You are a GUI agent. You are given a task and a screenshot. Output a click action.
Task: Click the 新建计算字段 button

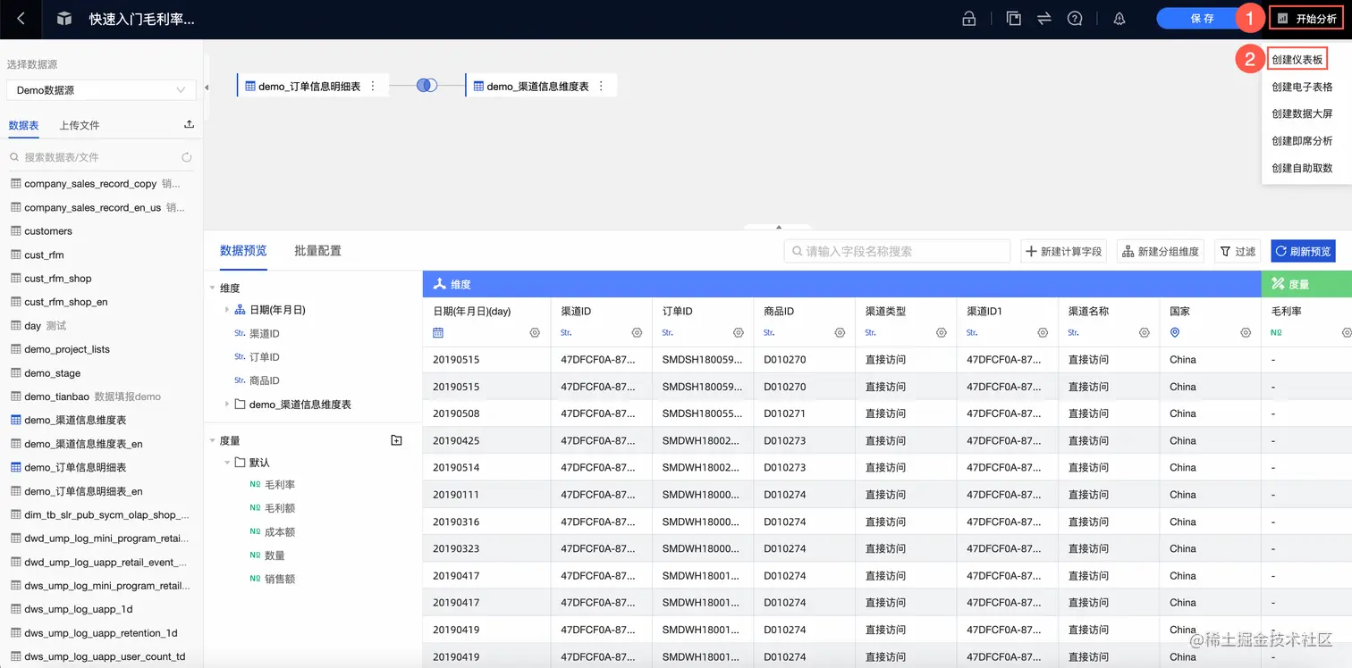point(1064,252)
